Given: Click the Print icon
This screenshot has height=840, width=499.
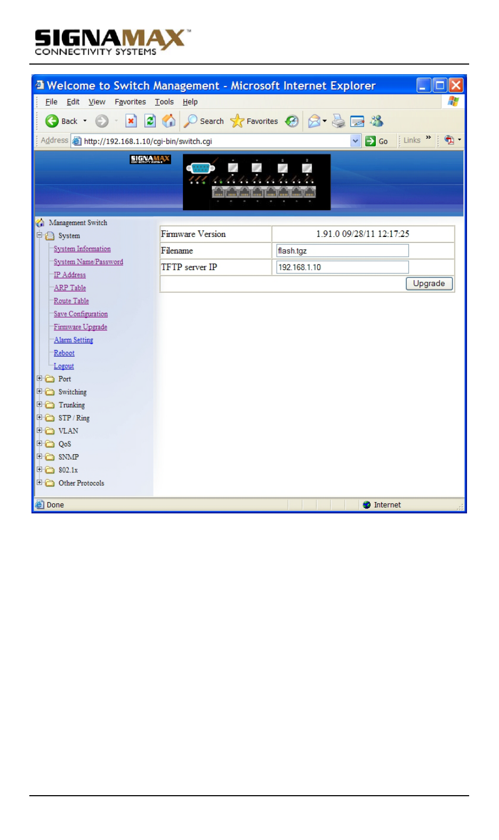Looking at the screenshot, I should (339, 121).
